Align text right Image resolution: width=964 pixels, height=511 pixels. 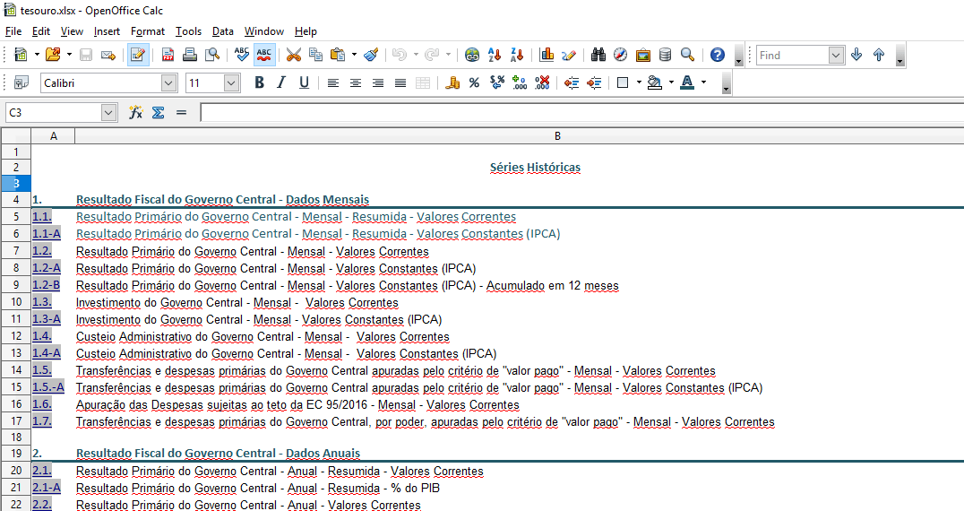pyautogui.click(x=378, y=82)
